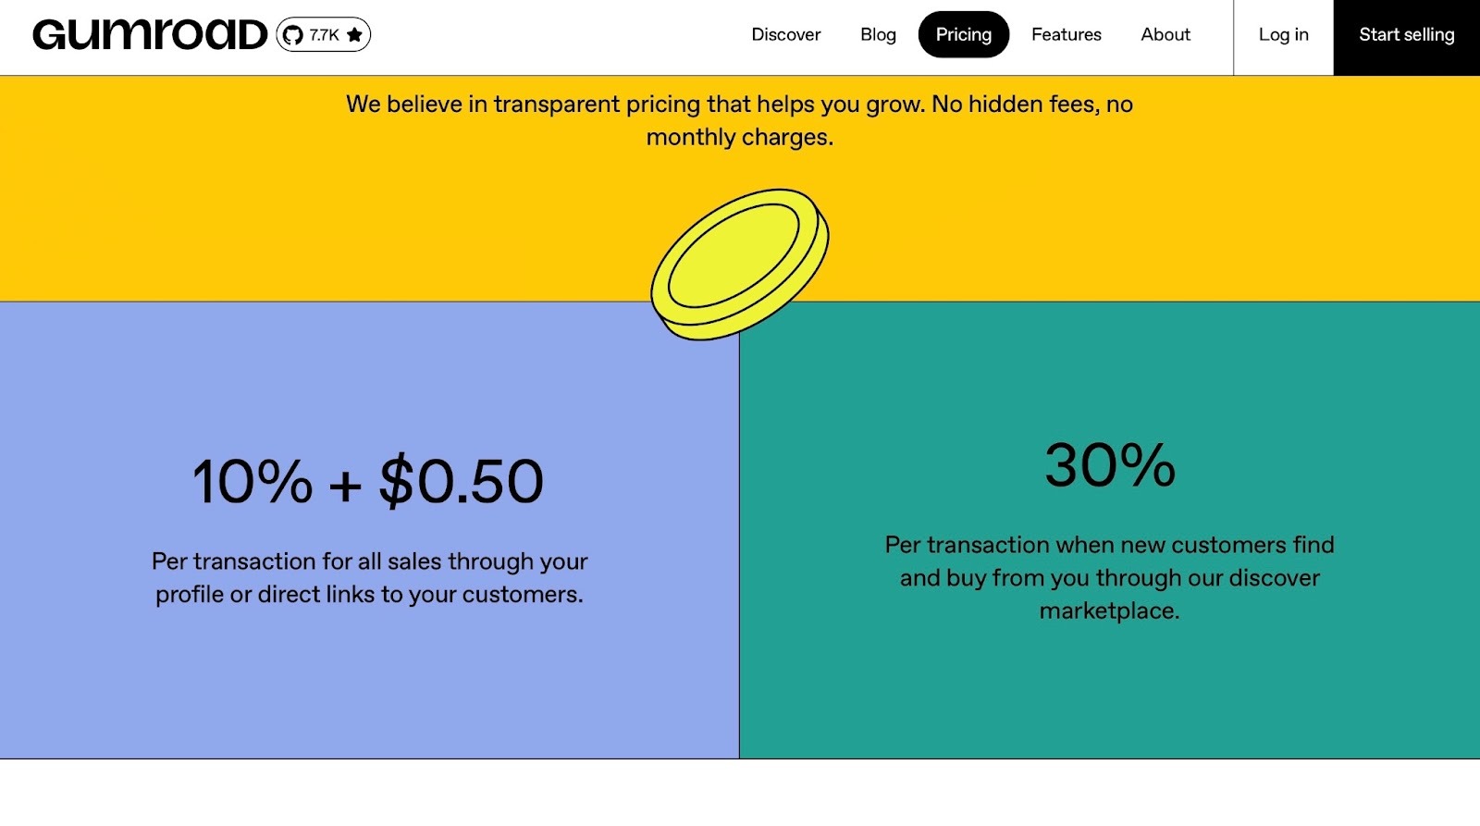1480x826 pixels.
Task: Click the Start selling button
Action: tap(1406, 34)
